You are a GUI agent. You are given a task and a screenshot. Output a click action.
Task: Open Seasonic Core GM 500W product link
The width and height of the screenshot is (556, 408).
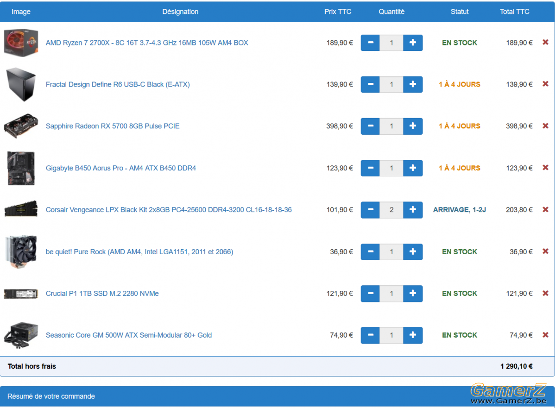[129, 335]
